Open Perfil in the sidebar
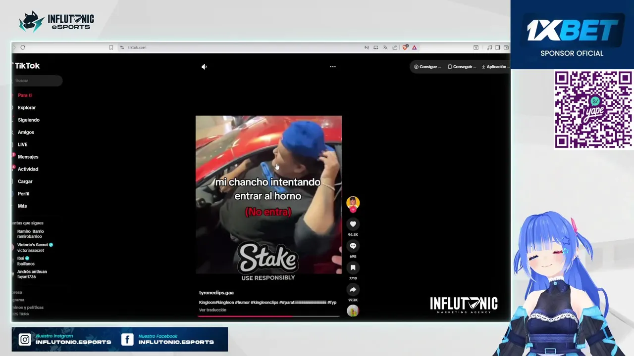Image resolution: width=634 pixels, height=356 pixels. (x=24, y=194)
